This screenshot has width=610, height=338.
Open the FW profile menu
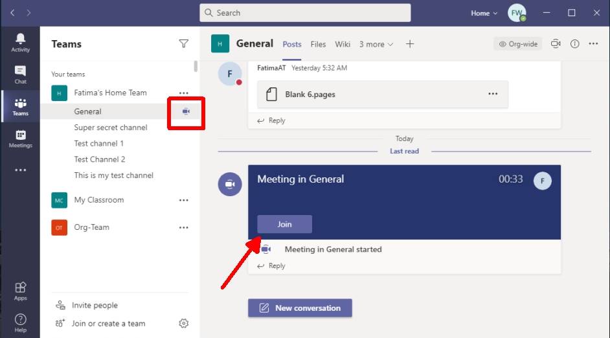coord(517,13)
